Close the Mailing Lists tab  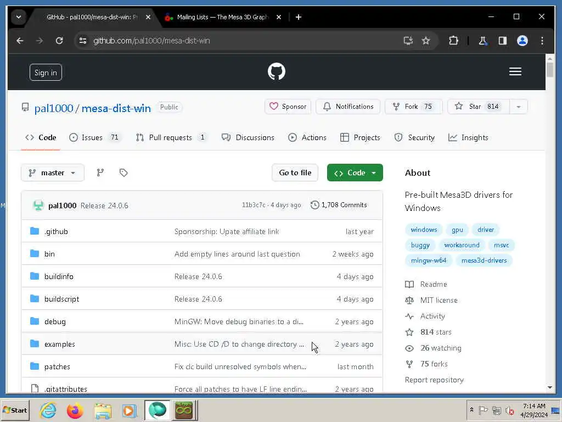click(x=279, y=17)
